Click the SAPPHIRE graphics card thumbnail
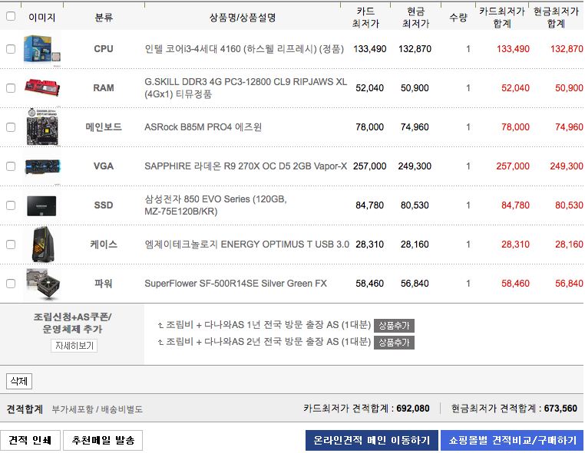The image size is (585, 453). coord(41,166)
